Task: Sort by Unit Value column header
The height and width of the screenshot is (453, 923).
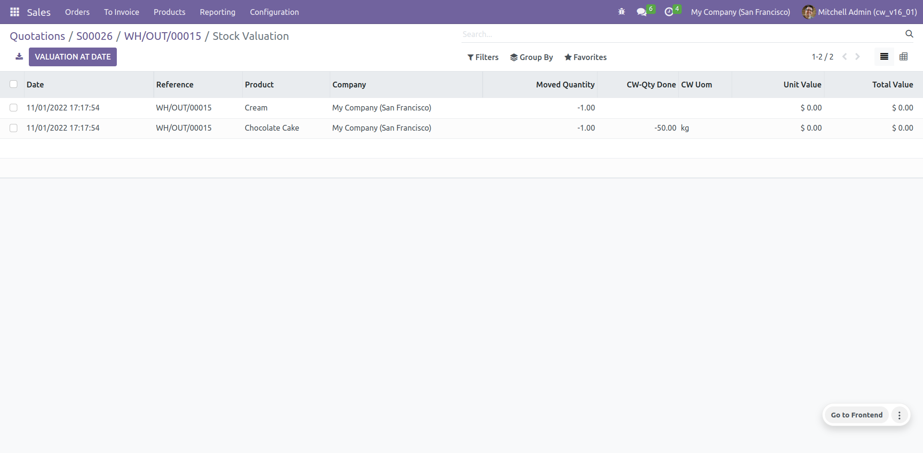Action: 778,85
